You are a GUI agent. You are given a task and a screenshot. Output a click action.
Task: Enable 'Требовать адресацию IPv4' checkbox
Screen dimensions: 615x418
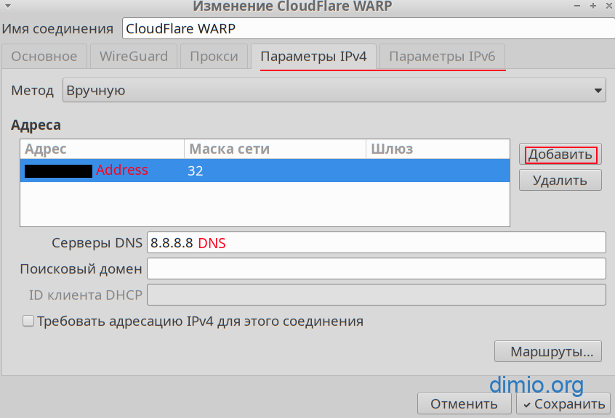tap(29, 321)
